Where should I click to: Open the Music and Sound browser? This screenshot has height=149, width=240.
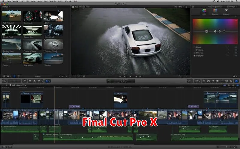tap(213, 81)
